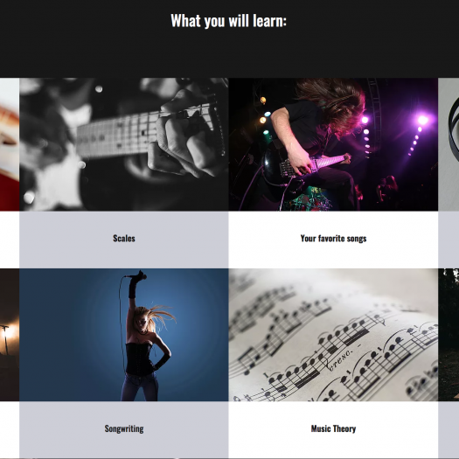
Task: Click the microphone in the singer's raised hand
Action: pos(137,275)
